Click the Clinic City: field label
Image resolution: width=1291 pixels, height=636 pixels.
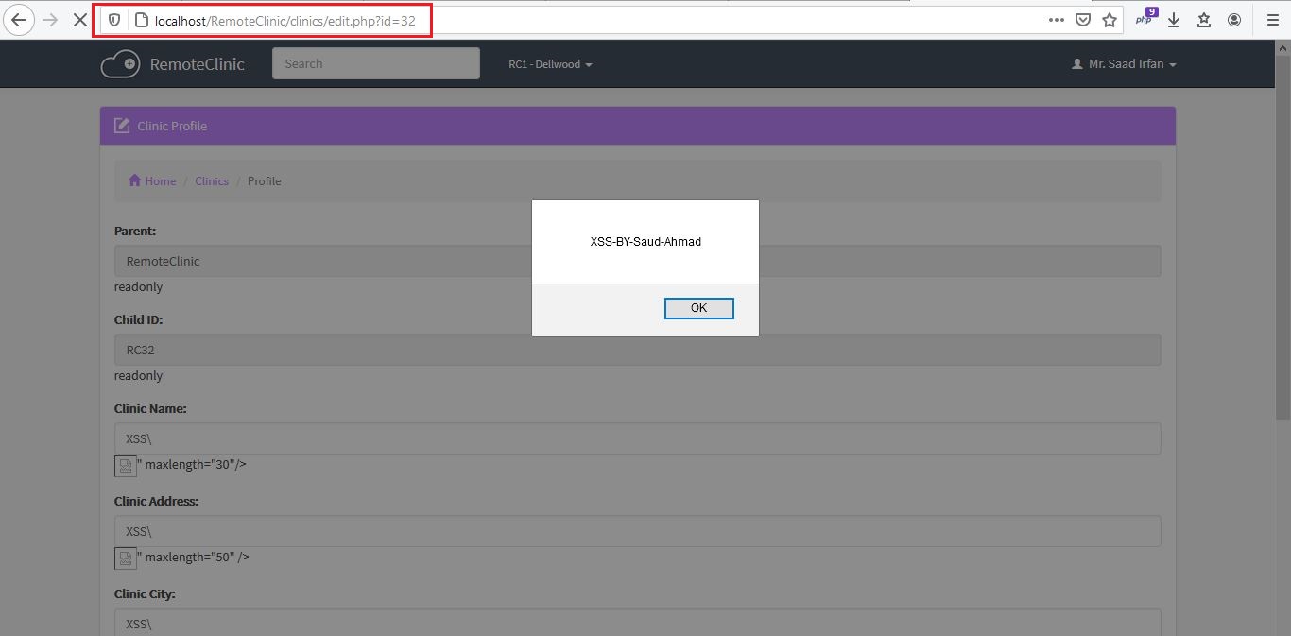pyautogui.click(x=145, y=593)
